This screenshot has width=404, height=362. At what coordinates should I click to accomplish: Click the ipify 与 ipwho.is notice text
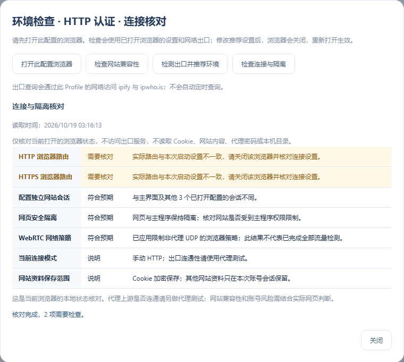tap(118, 87)
